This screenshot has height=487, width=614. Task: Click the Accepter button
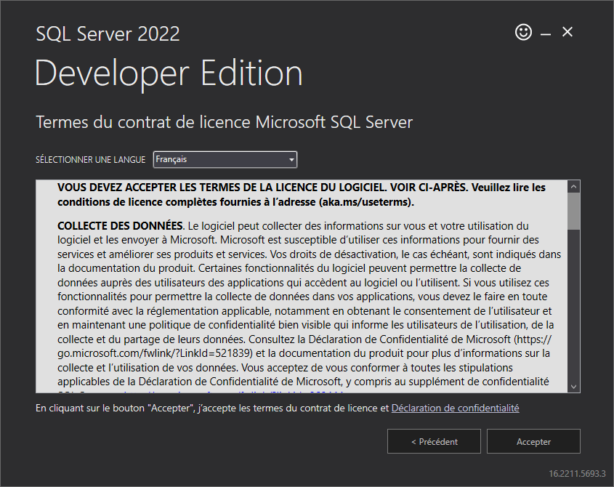(533, 441)
